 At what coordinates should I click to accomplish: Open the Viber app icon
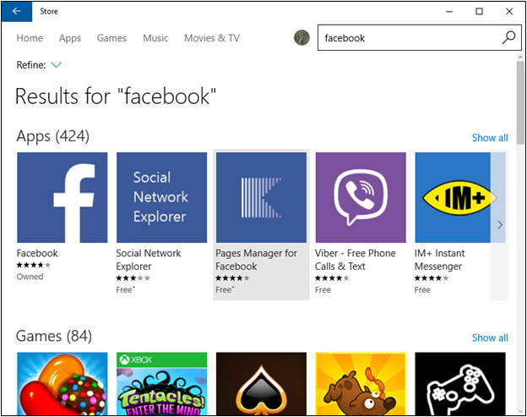(x=361, y=198)
